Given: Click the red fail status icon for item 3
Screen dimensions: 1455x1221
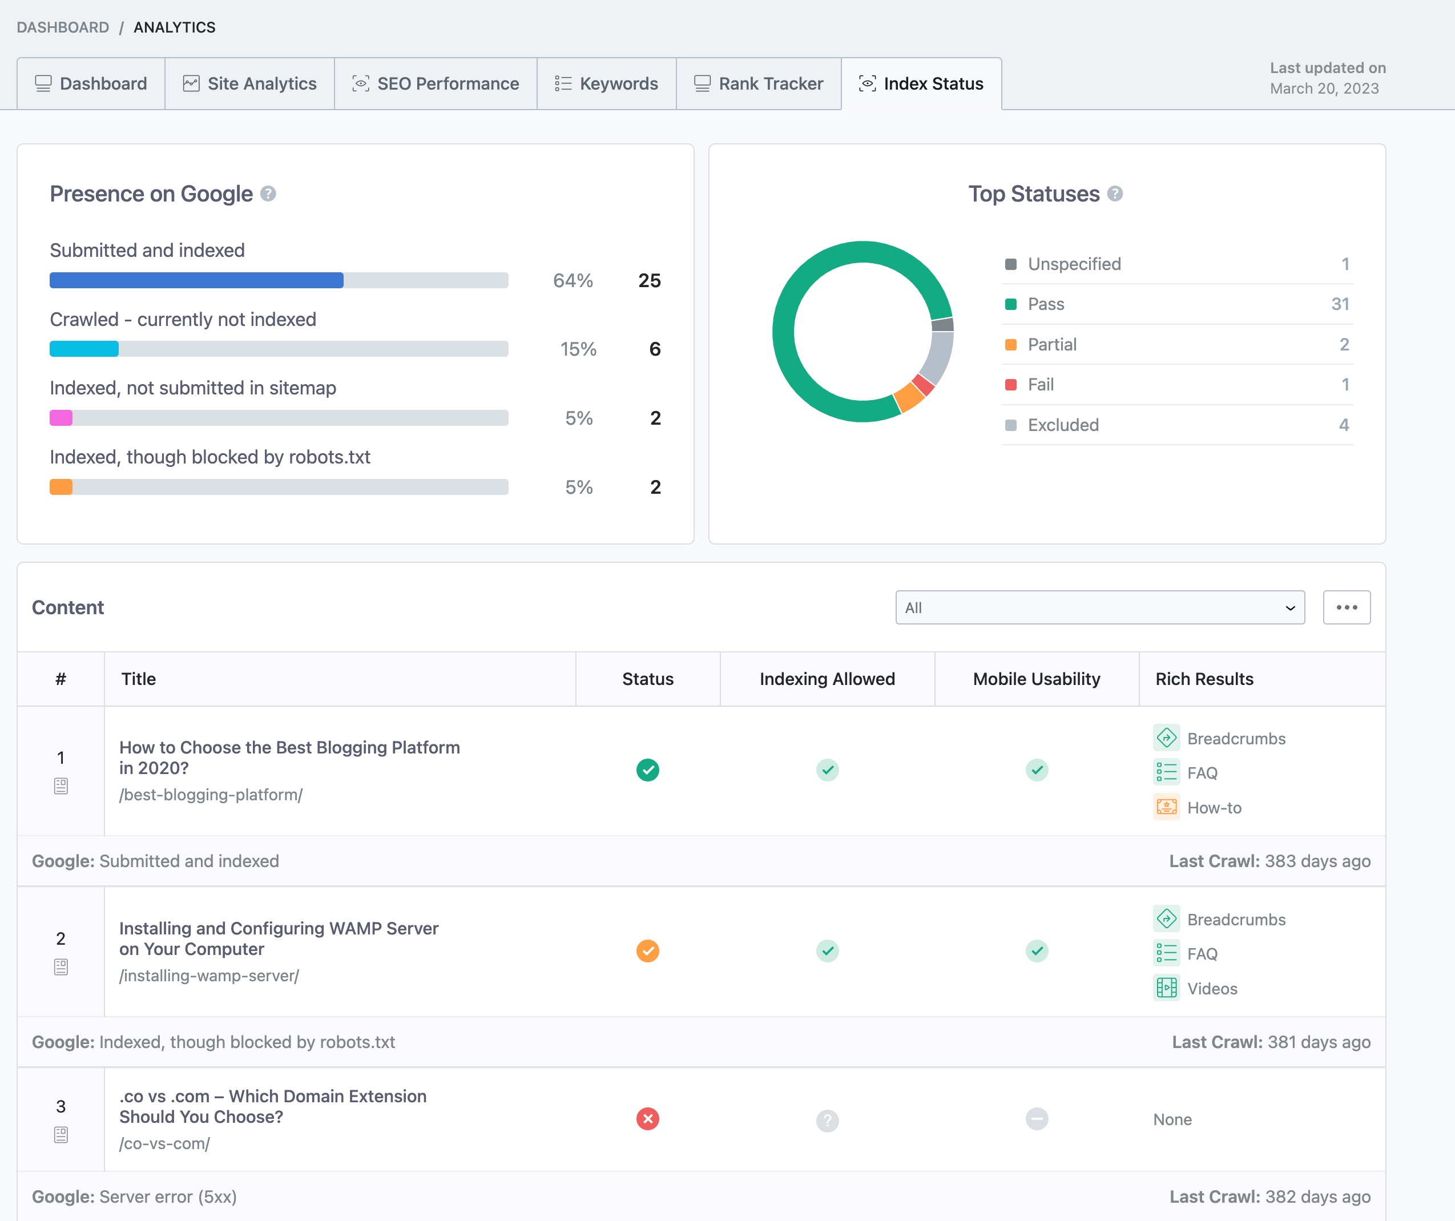Looking at the screenshot, I should click(648, 1118).
